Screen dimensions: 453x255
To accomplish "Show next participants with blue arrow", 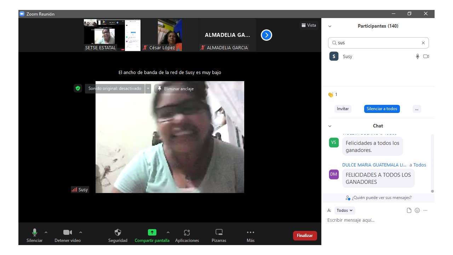I will 266,35.
